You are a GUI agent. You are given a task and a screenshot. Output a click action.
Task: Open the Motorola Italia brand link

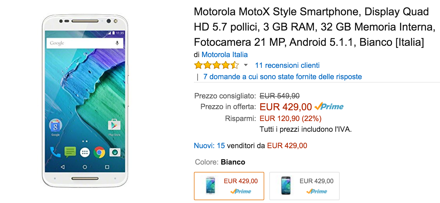(225, 55)
